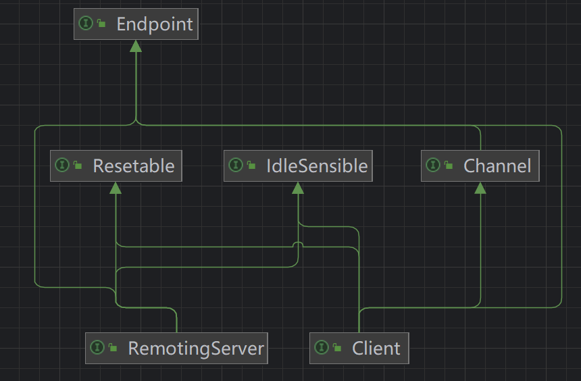Click the interface icon on the Endpoint node

point(86,24)
